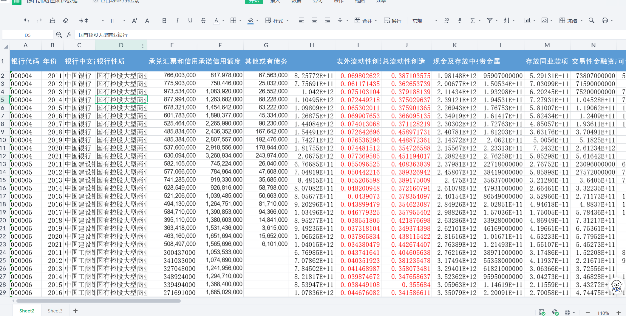Open the font name 宋体 dropdown
Viewport: 626px width, 316px height.
point(91,21)
